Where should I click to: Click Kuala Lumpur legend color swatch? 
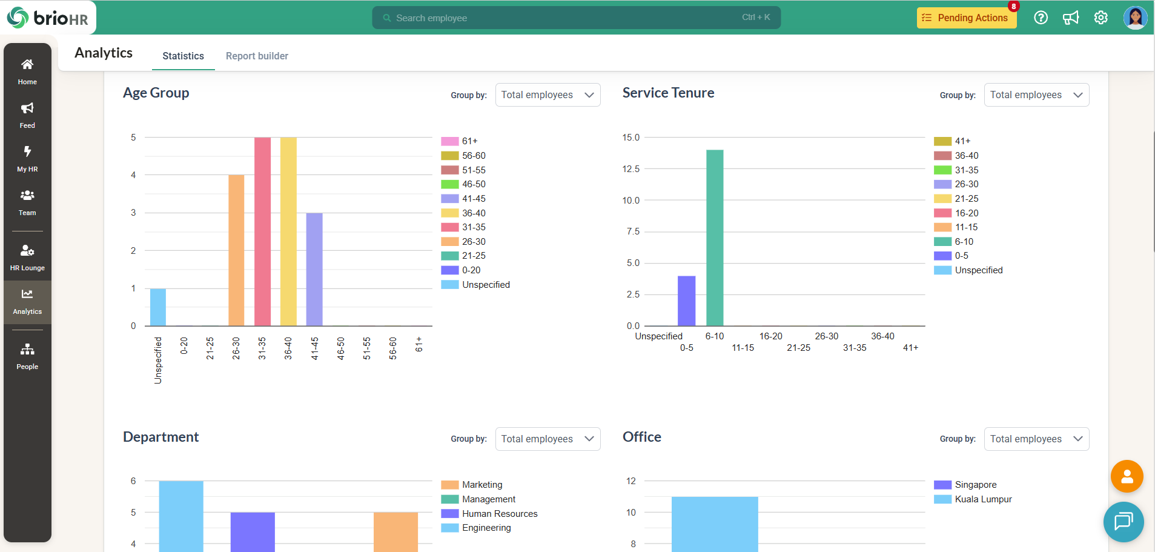pos(943,499)
